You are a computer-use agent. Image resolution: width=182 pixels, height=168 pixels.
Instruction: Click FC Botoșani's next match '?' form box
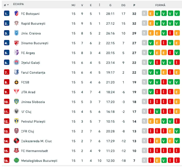(x=145, y=14)
